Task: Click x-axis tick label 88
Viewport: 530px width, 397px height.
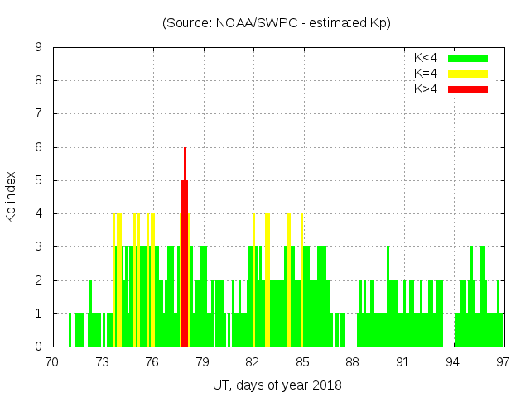Action: click(x=353, y=361)
